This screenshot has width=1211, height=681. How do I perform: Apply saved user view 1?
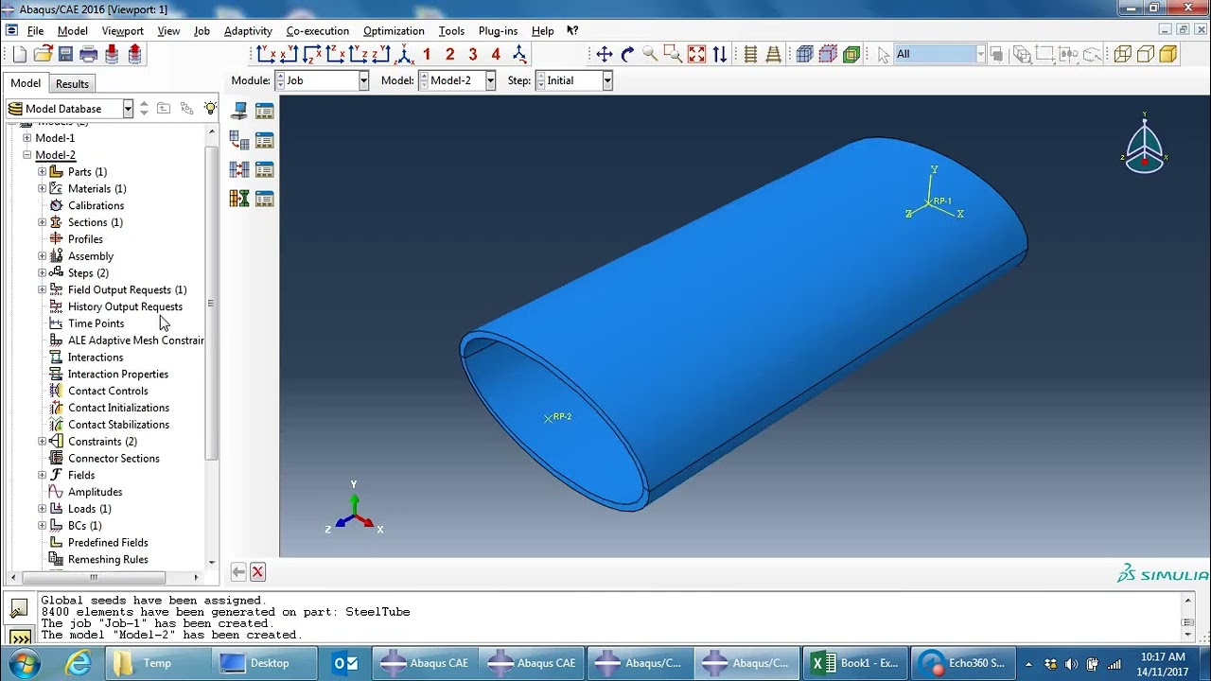point(427,55)
